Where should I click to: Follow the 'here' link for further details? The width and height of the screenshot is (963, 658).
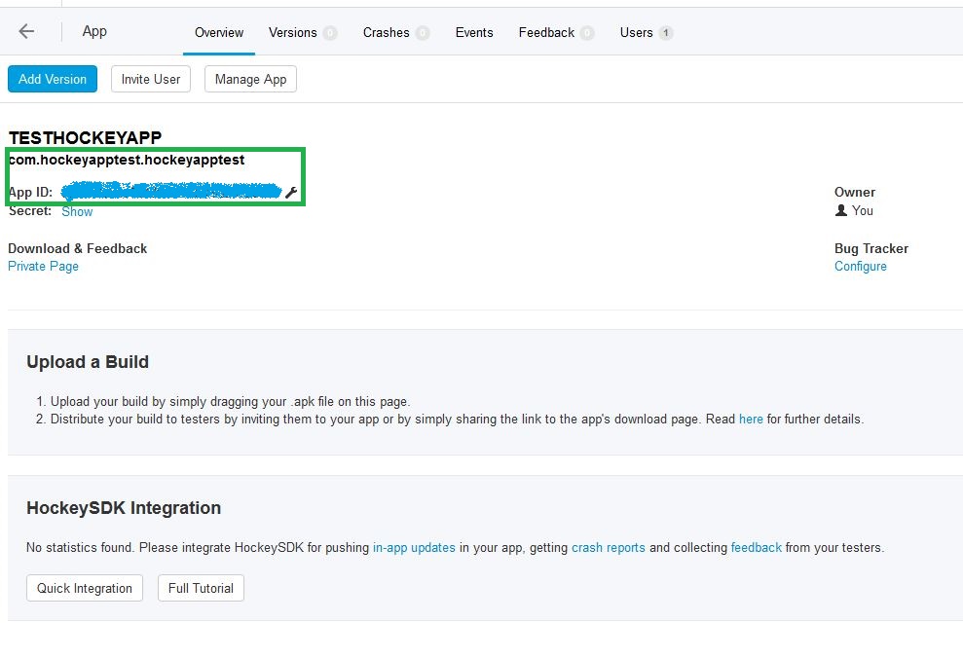[x=751, y=420]
